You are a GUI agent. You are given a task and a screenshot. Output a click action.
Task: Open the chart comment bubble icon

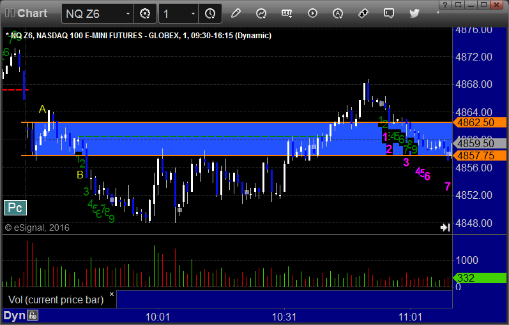(x=388, y=13)
